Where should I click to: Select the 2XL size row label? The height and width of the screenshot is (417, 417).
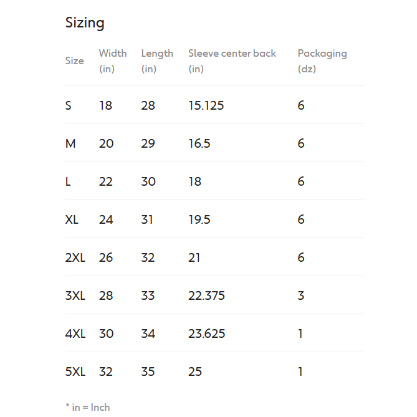(75, 257)
